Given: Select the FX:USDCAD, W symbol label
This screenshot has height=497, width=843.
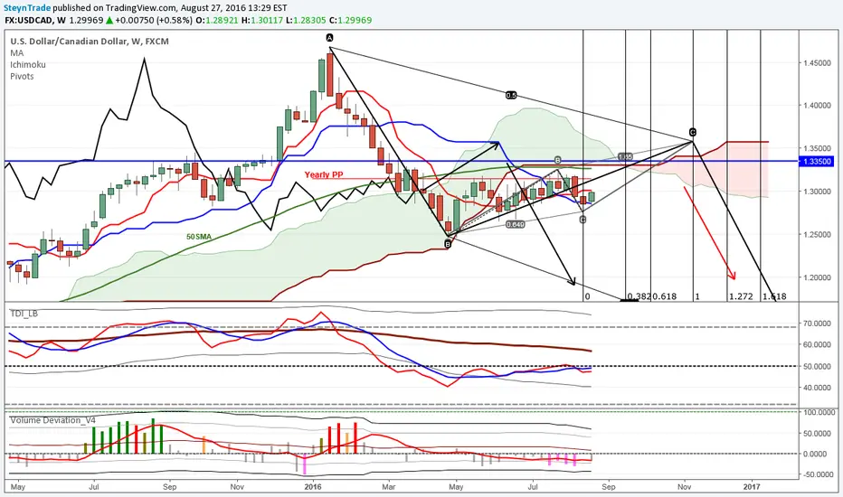Looking at the screenshot, I should point(35,21).
